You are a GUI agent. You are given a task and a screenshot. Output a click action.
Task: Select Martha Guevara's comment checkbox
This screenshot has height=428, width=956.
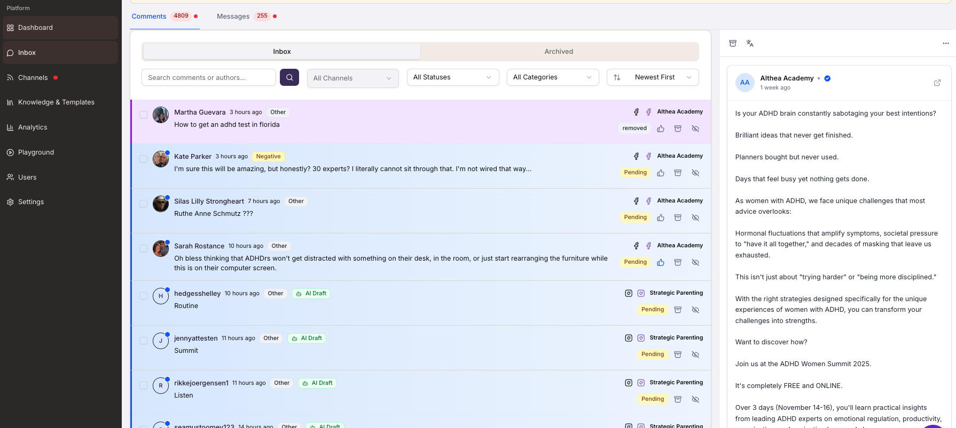click(143, 115)
